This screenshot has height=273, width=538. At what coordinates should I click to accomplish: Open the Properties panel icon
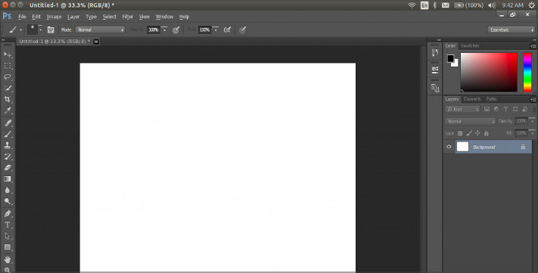click(x=435, y=70)
